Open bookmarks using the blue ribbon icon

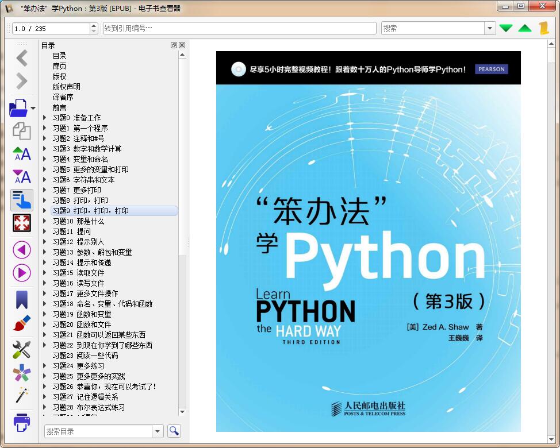tap(22, 300)
